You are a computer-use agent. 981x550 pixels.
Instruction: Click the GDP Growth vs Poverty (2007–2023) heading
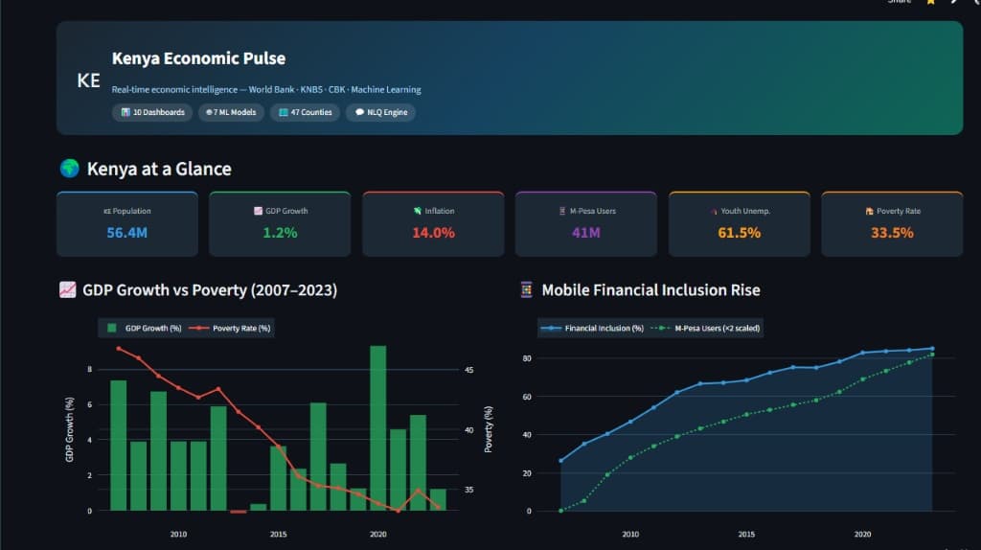pos(210,289)
